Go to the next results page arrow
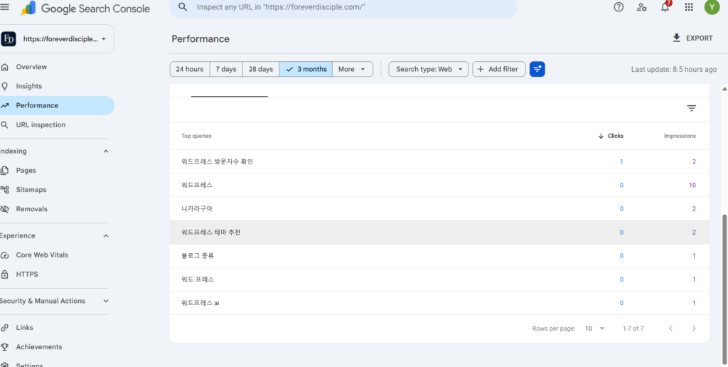728x367 pixels. pos(694,329)
